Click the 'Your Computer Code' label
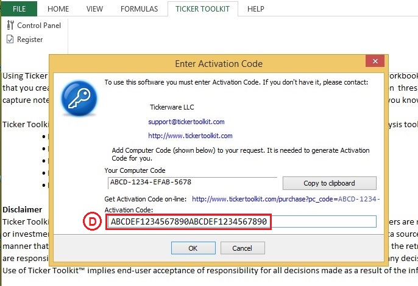This screenshot has width=418, height=286. (135, 170)
